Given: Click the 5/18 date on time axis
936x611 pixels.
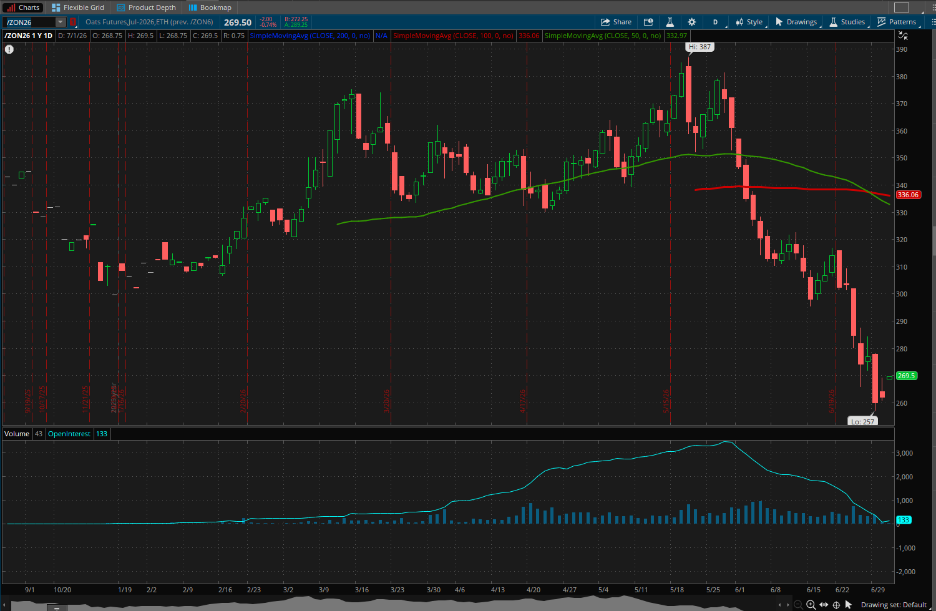Looking at the screenshot, I should click(676, 590).
